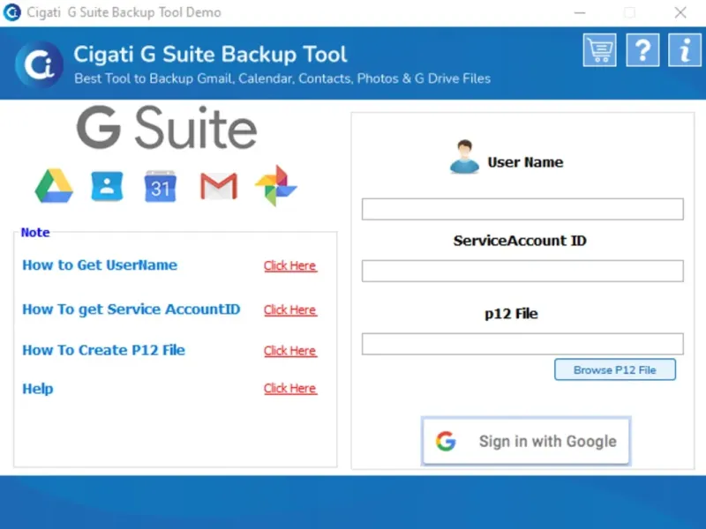This screenshot has height=529, width=706.
Task: Click the Google Calendar icon
Action: pos(161,186)
